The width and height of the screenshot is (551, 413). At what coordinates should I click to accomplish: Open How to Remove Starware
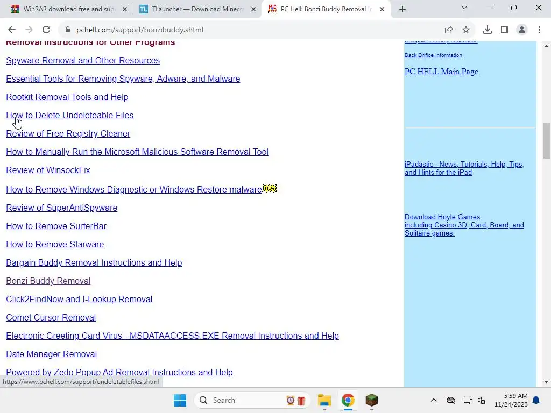[x=55, y=244]
